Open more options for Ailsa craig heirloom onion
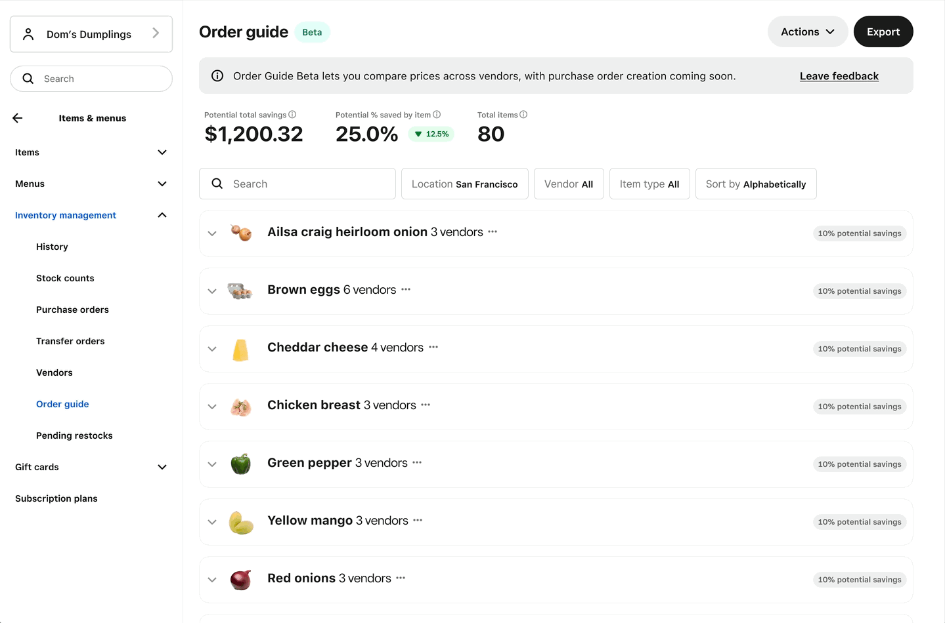The image size is (945, 623). point(493,231)
